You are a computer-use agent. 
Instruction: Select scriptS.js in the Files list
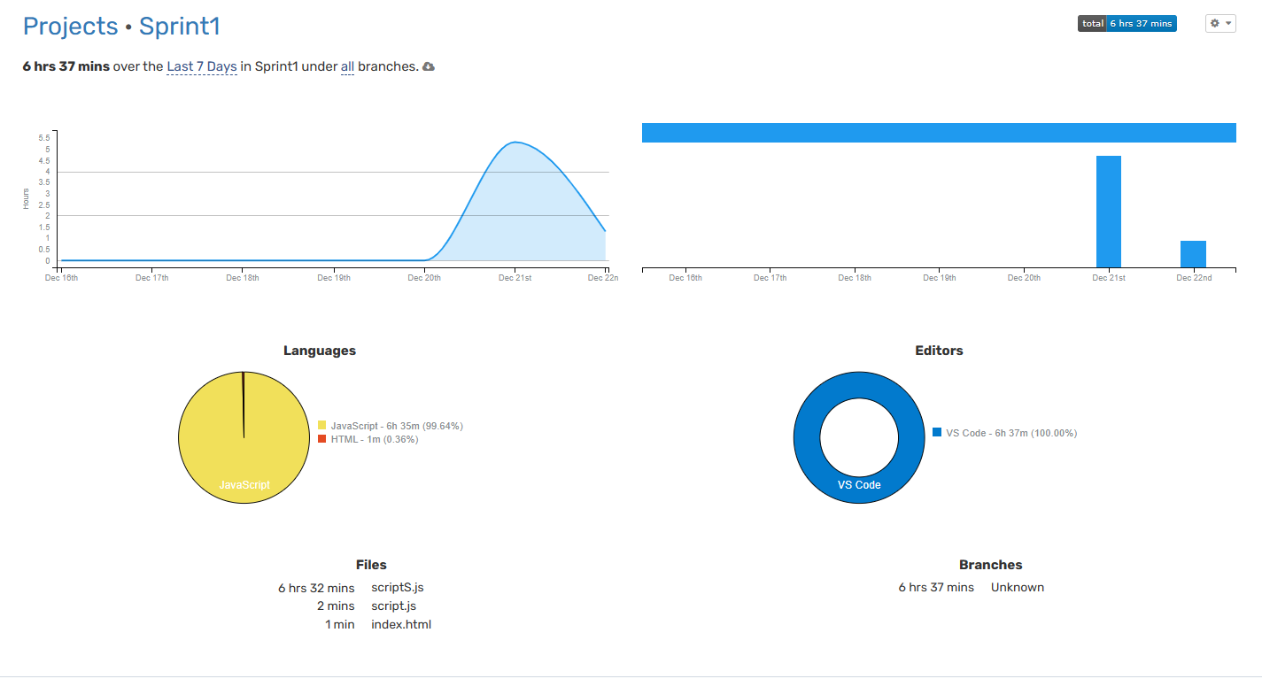397,587
